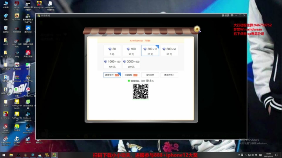Choose the Q币支付 payment method
This screenshot has height=158, width=282.
point(150,75)
